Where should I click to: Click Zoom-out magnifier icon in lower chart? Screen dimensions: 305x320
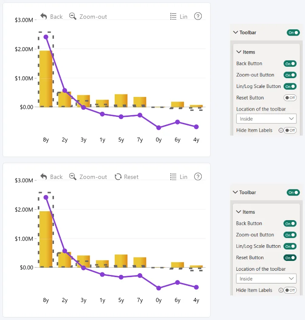(73, 176)
